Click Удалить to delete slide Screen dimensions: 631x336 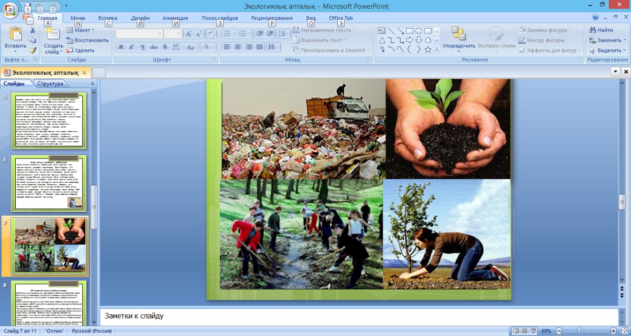click(x=81, y=50)
